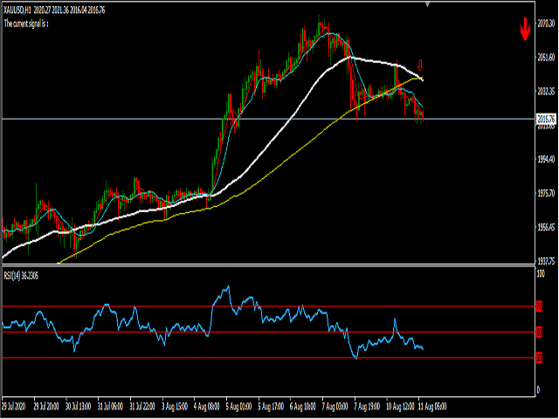Click the 3 Aug 15:00 time label

175,407
